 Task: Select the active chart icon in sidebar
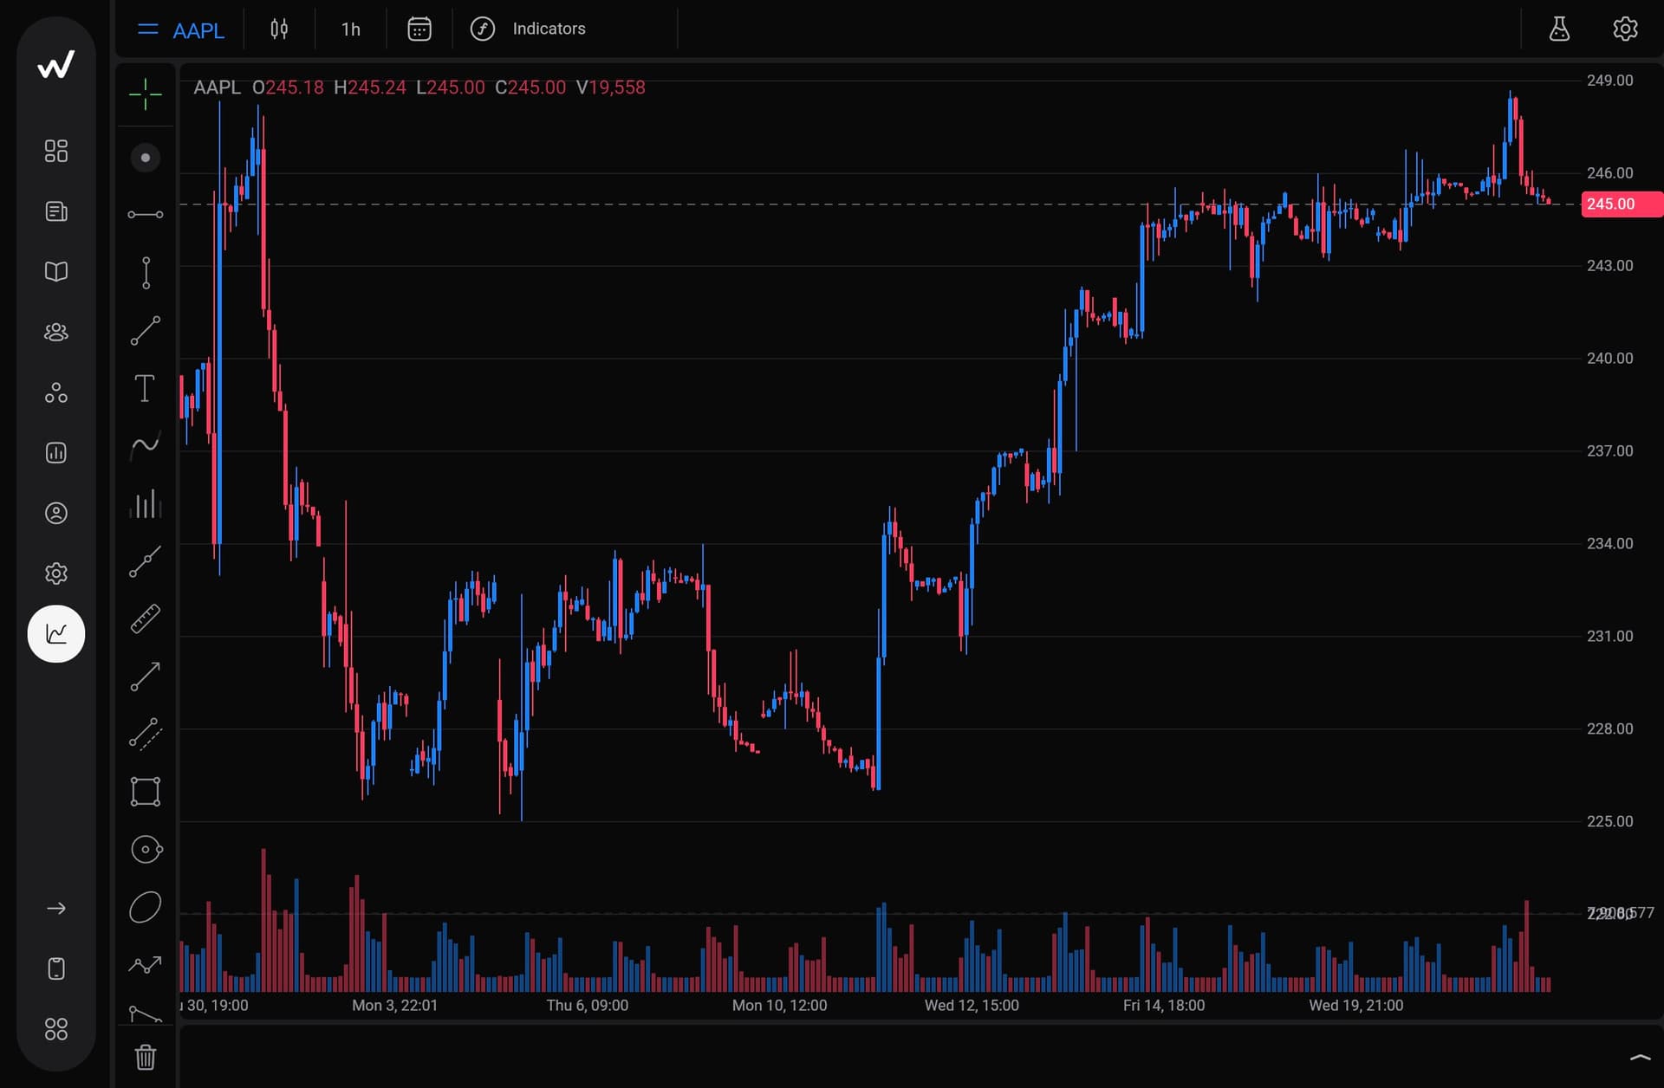(x=56, y=634)
